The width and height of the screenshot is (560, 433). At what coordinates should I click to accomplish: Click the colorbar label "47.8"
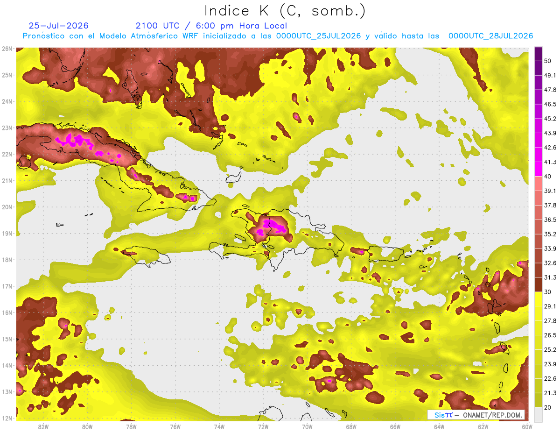(550, 90)
